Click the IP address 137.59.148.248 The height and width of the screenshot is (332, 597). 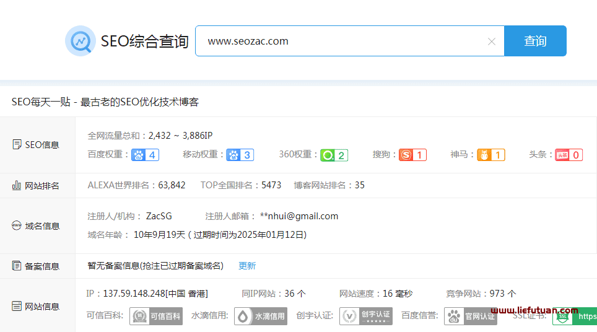(134, 294)
